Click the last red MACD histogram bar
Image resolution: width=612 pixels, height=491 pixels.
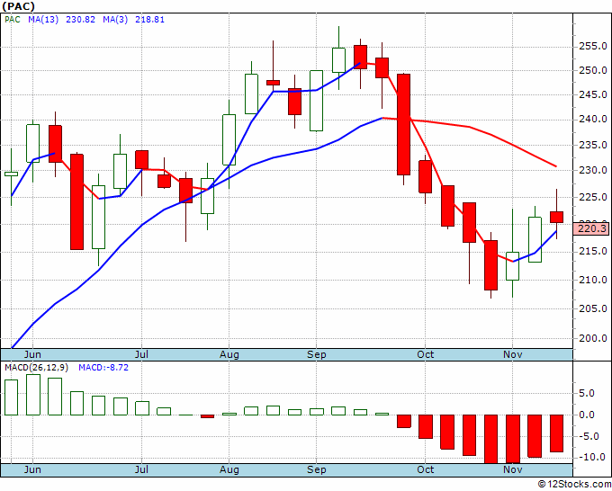pyautogui.click(x=556, y=433)
